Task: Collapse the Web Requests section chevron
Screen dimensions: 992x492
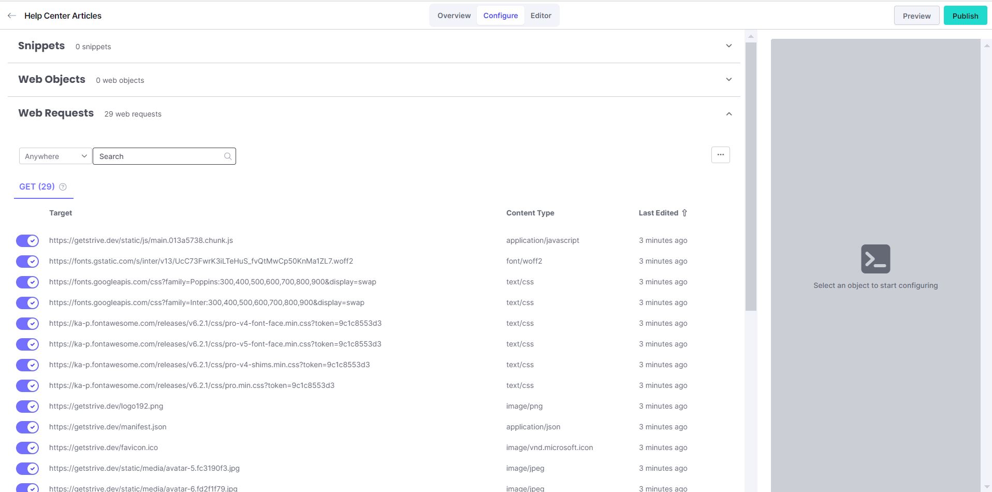Action: pos(728,114)
